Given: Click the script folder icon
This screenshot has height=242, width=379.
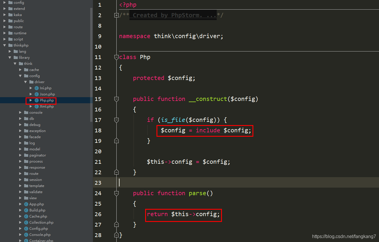Looking at the screenshot, I should point(10,39).
